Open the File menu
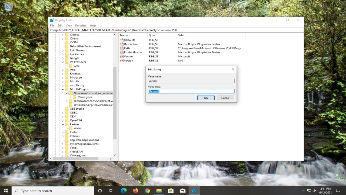This screenshot has height=195, width=346. pos(52,25)
